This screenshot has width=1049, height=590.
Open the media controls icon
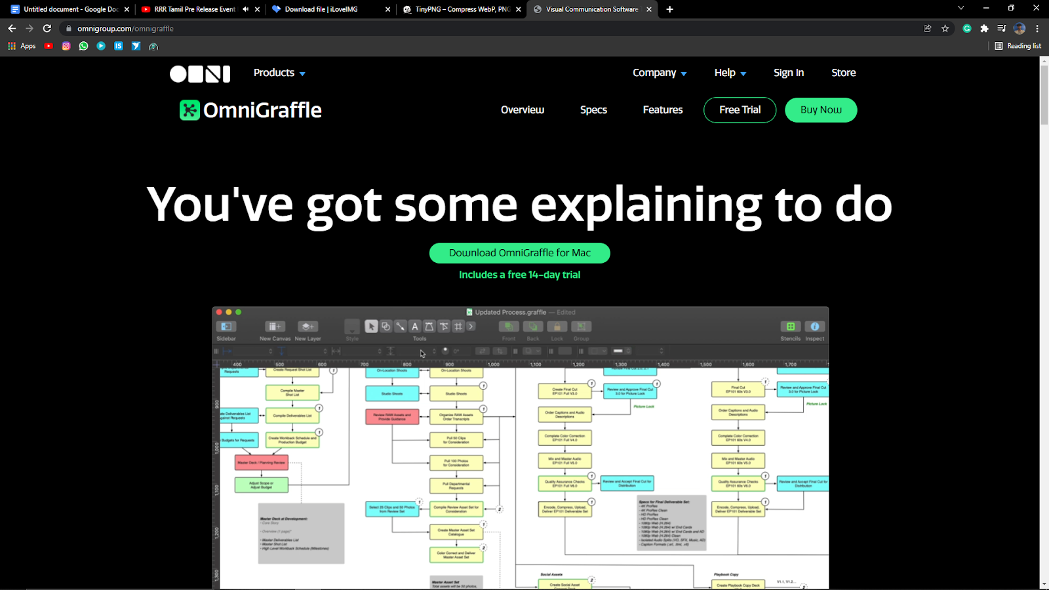coord(1001,28)
